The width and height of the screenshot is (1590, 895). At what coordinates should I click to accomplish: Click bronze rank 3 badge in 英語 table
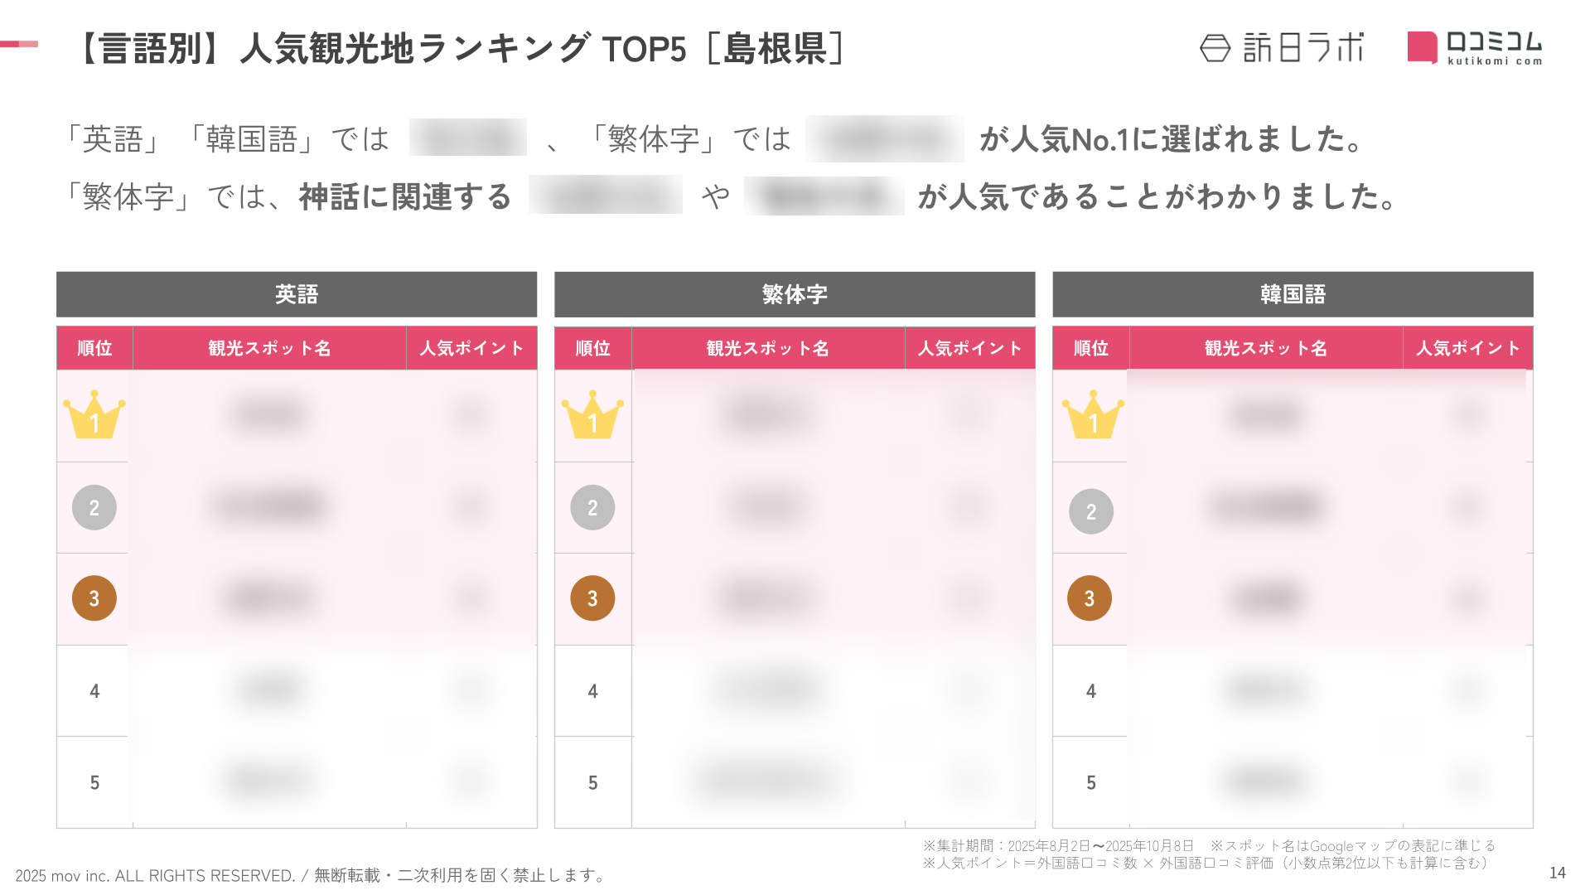point(94,598)
